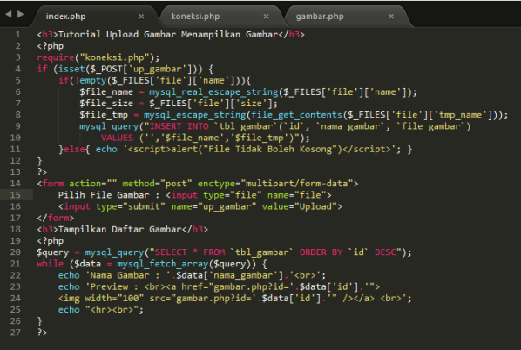
Task: Close the index.php tab
Action: (141, 17)
